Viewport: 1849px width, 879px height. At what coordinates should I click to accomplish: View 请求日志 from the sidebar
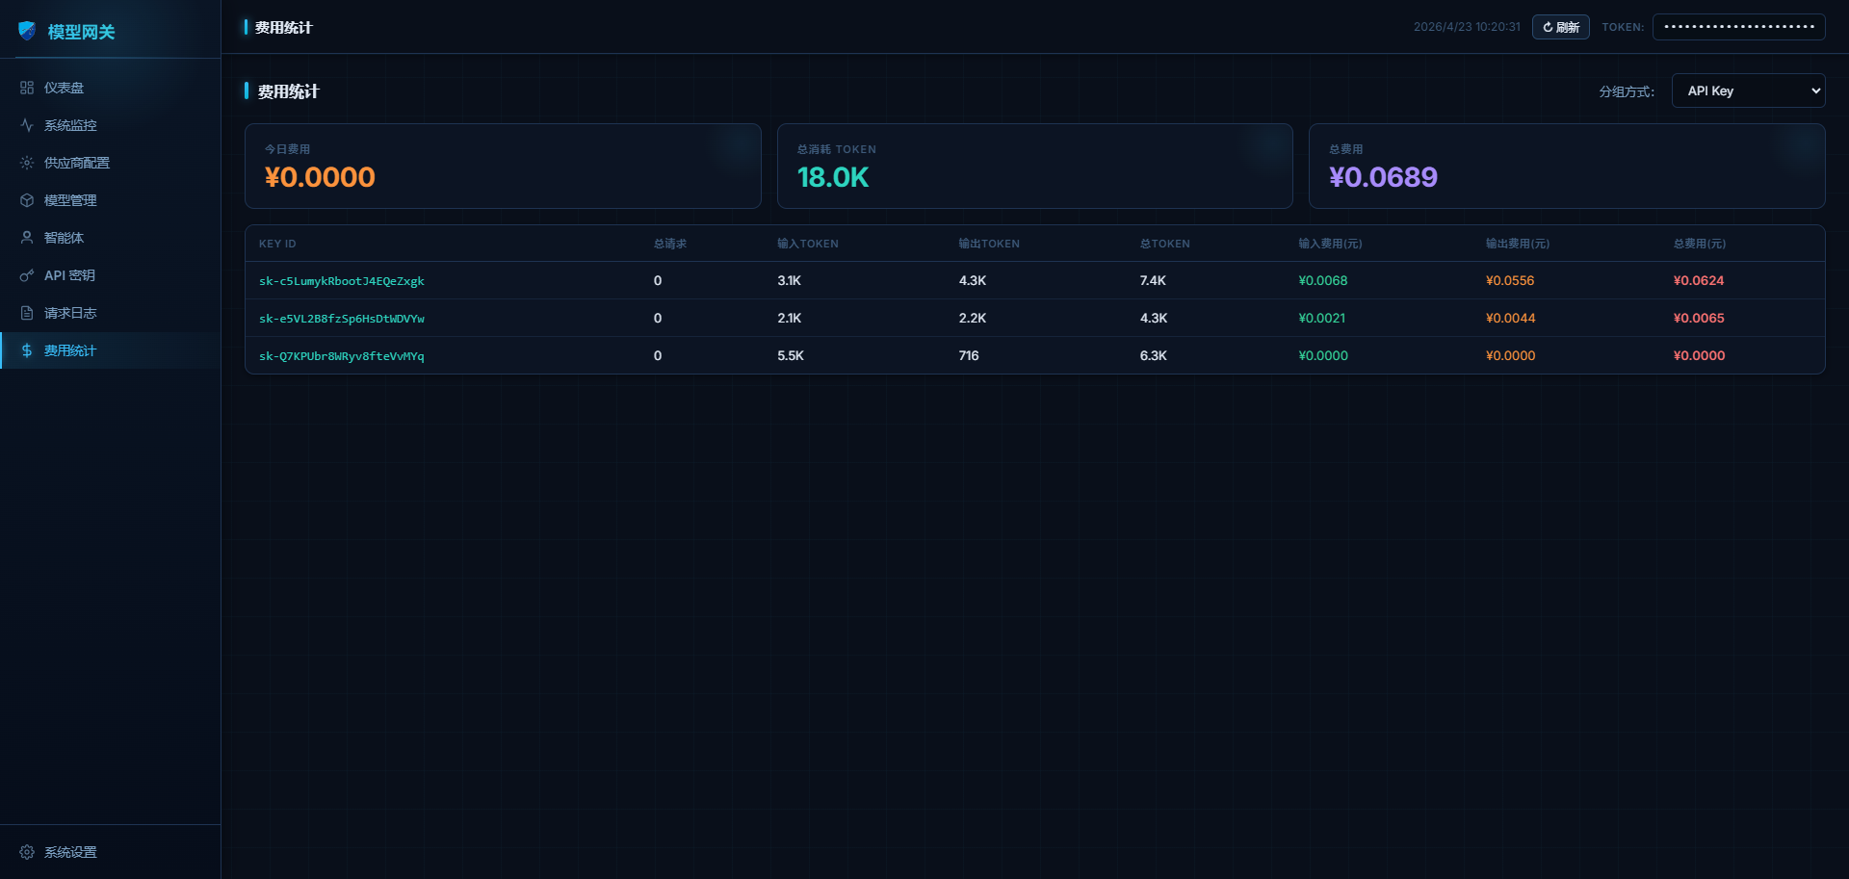click(x=110, y=313)
